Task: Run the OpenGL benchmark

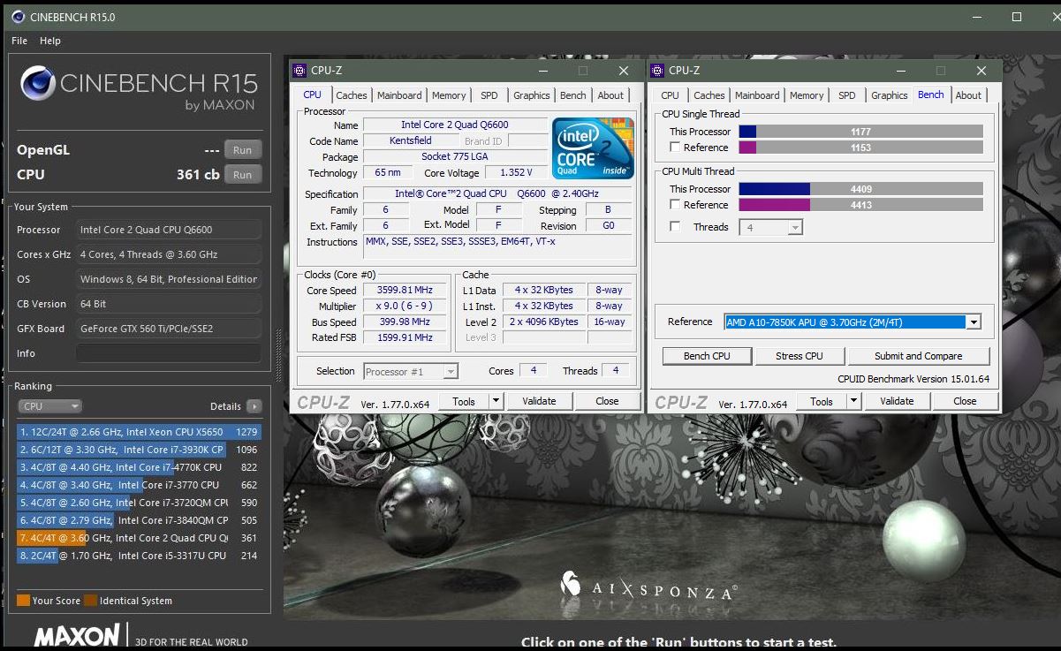Action: (243, 150)
